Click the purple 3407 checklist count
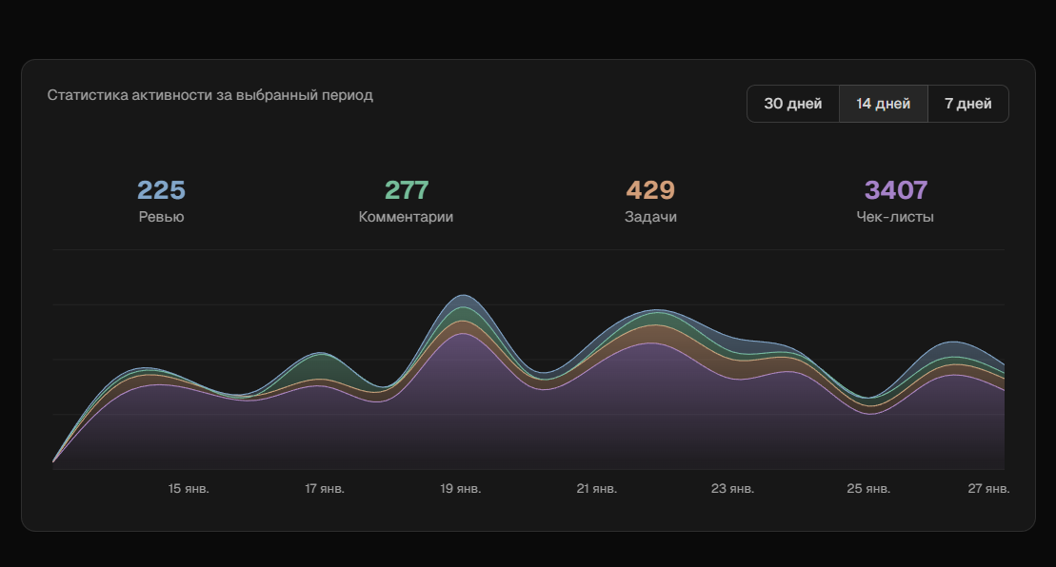 [x=895, y=190]
